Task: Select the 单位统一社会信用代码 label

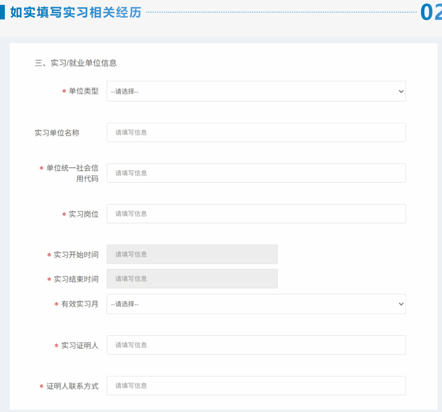Action: click(72, 173)
